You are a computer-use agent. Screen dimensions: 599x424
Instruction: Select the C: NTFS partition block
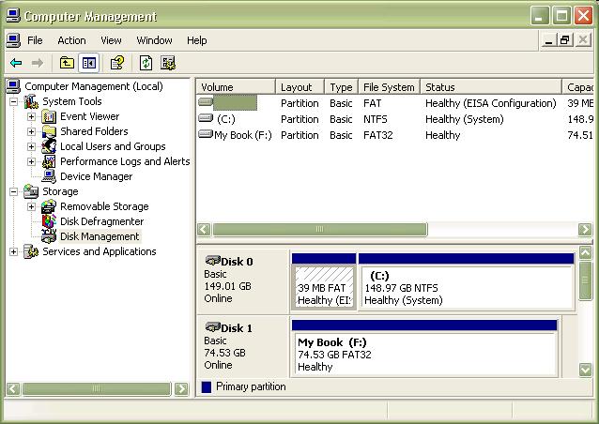466,287
